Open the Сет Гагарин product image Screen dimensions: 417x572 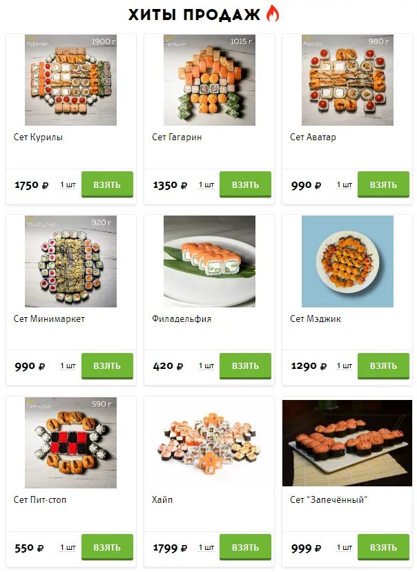(209, 80)
